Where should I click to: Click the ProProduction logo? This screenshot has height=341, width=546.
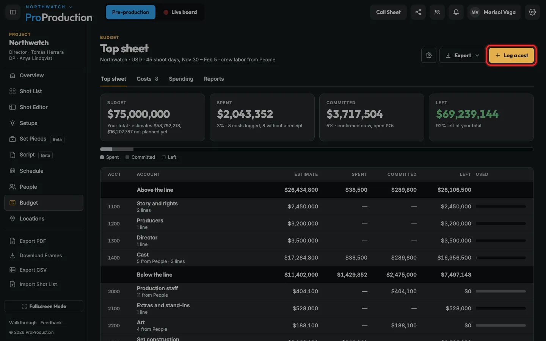coord(59,17)
